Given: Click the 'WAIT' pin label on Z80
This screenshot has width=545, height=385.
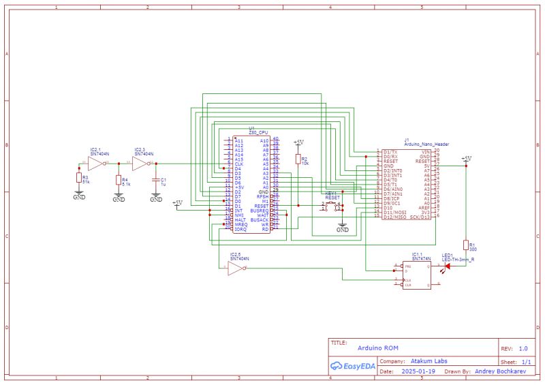Looking at the screenshot, I should pos(263,215).
